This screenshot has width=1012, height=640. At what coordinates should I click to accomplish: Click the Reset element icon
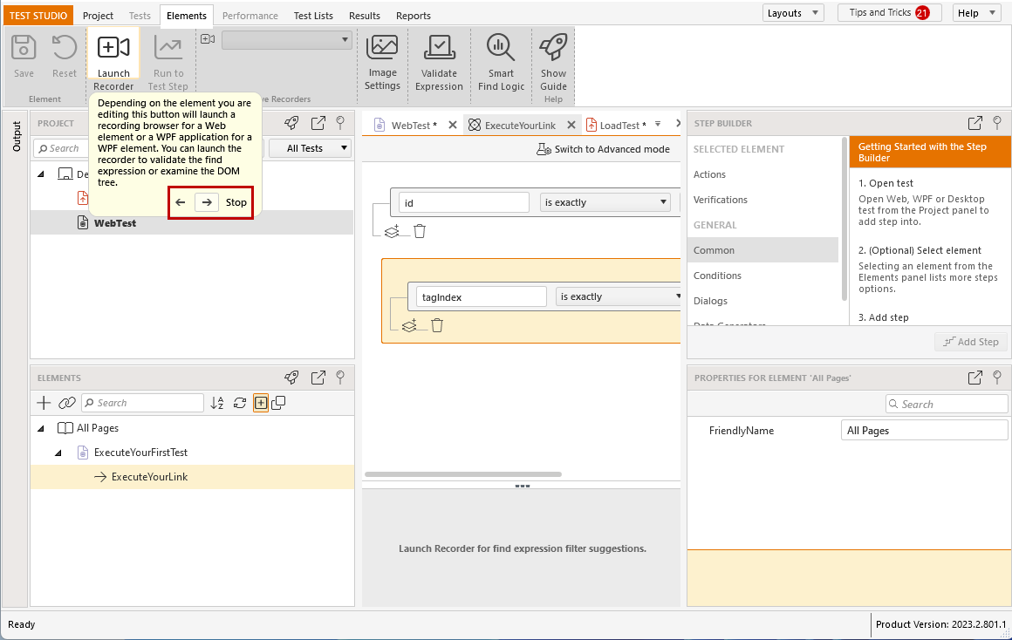[65, 48]
